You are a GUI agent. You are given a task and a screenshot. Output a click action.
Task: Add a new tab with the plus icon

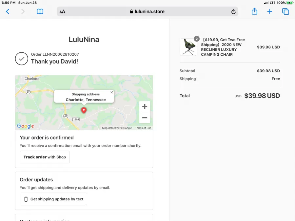coord(270,11)
